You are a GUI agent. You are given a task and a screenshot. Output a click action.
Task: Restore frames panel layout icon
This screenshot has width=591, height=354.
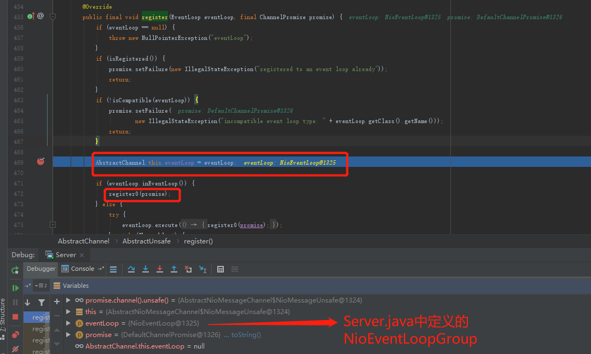[27, 286]
